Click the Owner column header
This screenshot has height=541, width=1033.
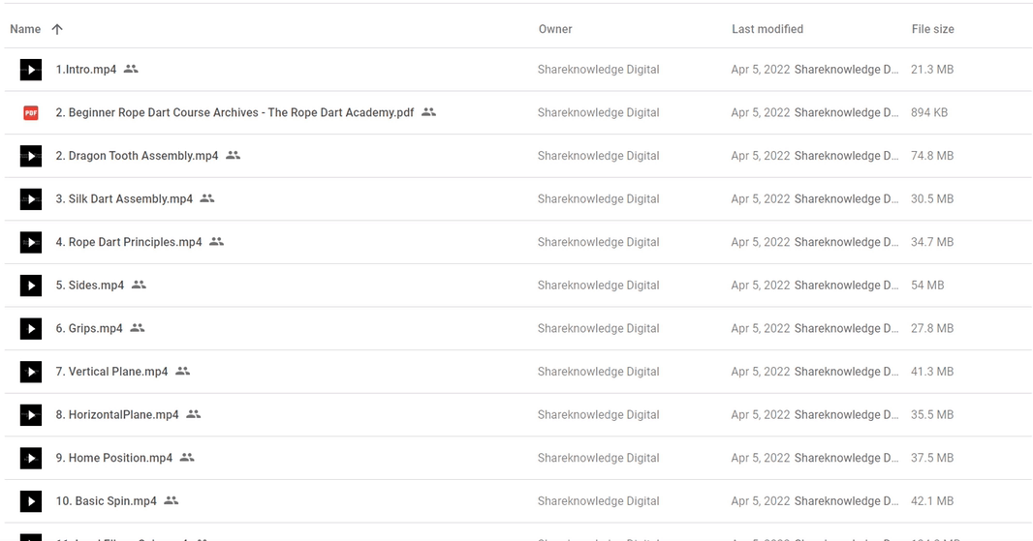coord(555,29)
